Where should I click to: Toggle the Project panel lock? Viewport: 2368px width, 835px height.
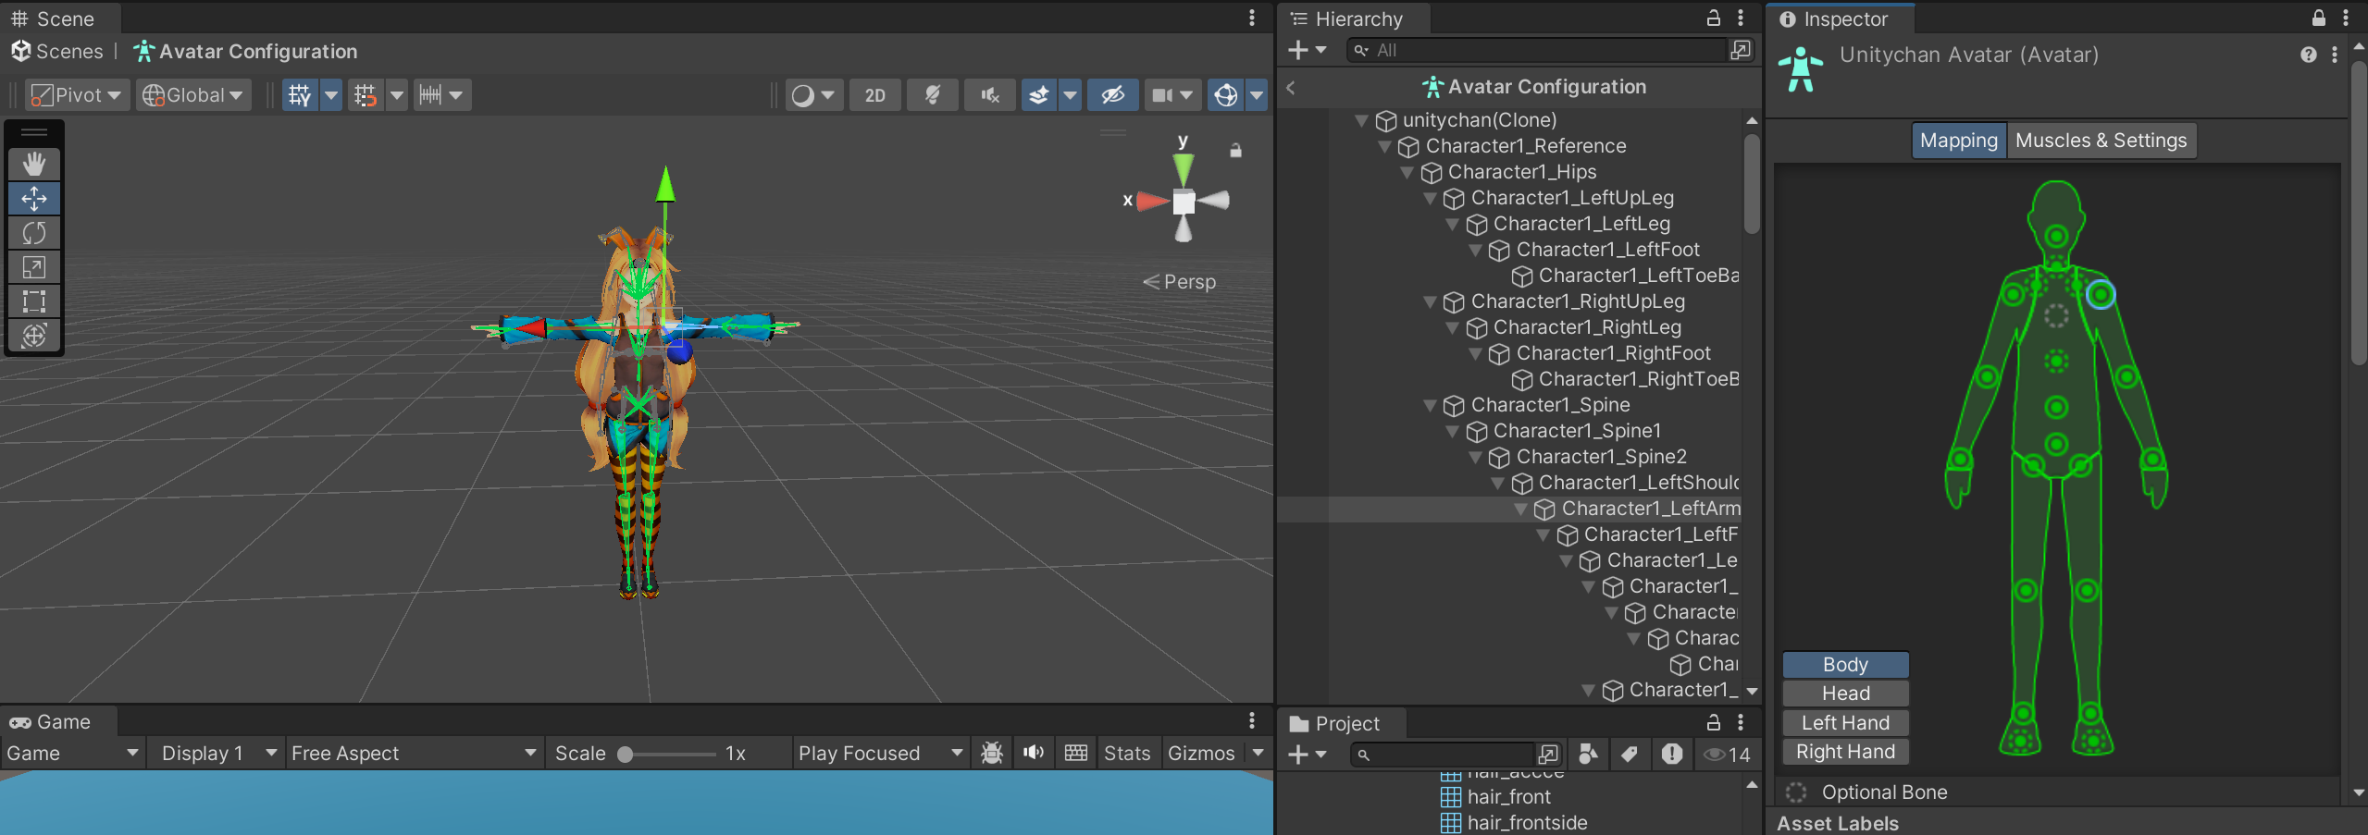(x=1714, y=722)
